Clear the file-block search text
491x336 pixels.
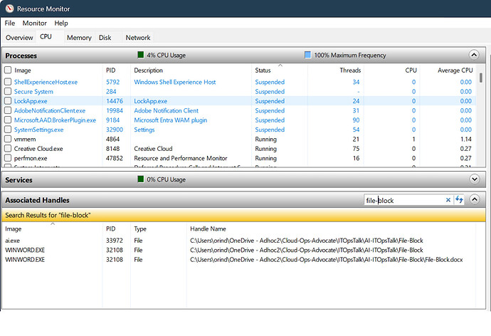pos(448,200)
